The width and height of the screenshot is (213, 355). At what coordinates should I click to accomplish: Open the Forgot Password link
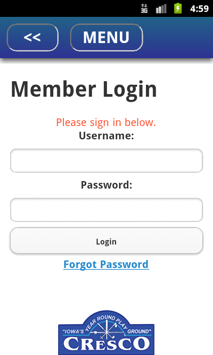point(106,264)
